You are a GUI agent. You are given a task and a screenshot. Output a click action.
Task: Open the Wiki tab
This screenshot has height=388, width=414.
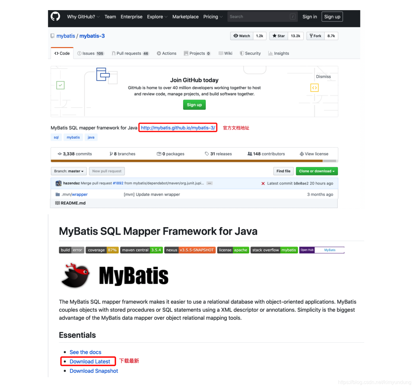225,53
